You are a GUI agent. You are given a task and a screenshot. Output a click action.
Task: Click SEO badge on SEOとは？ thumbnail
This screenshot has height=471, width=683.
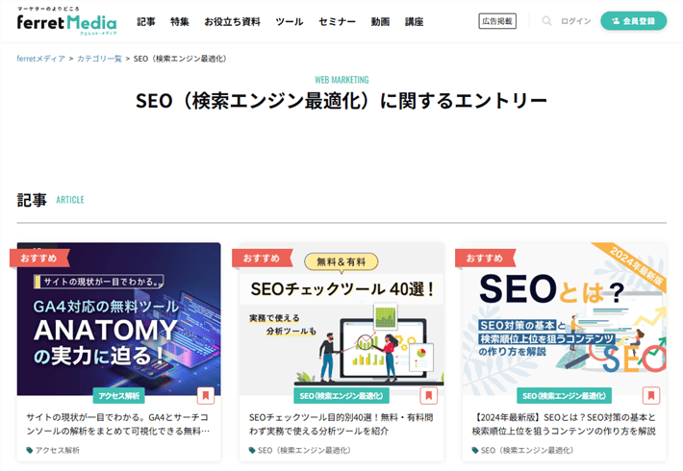click(x=564, y=396)
